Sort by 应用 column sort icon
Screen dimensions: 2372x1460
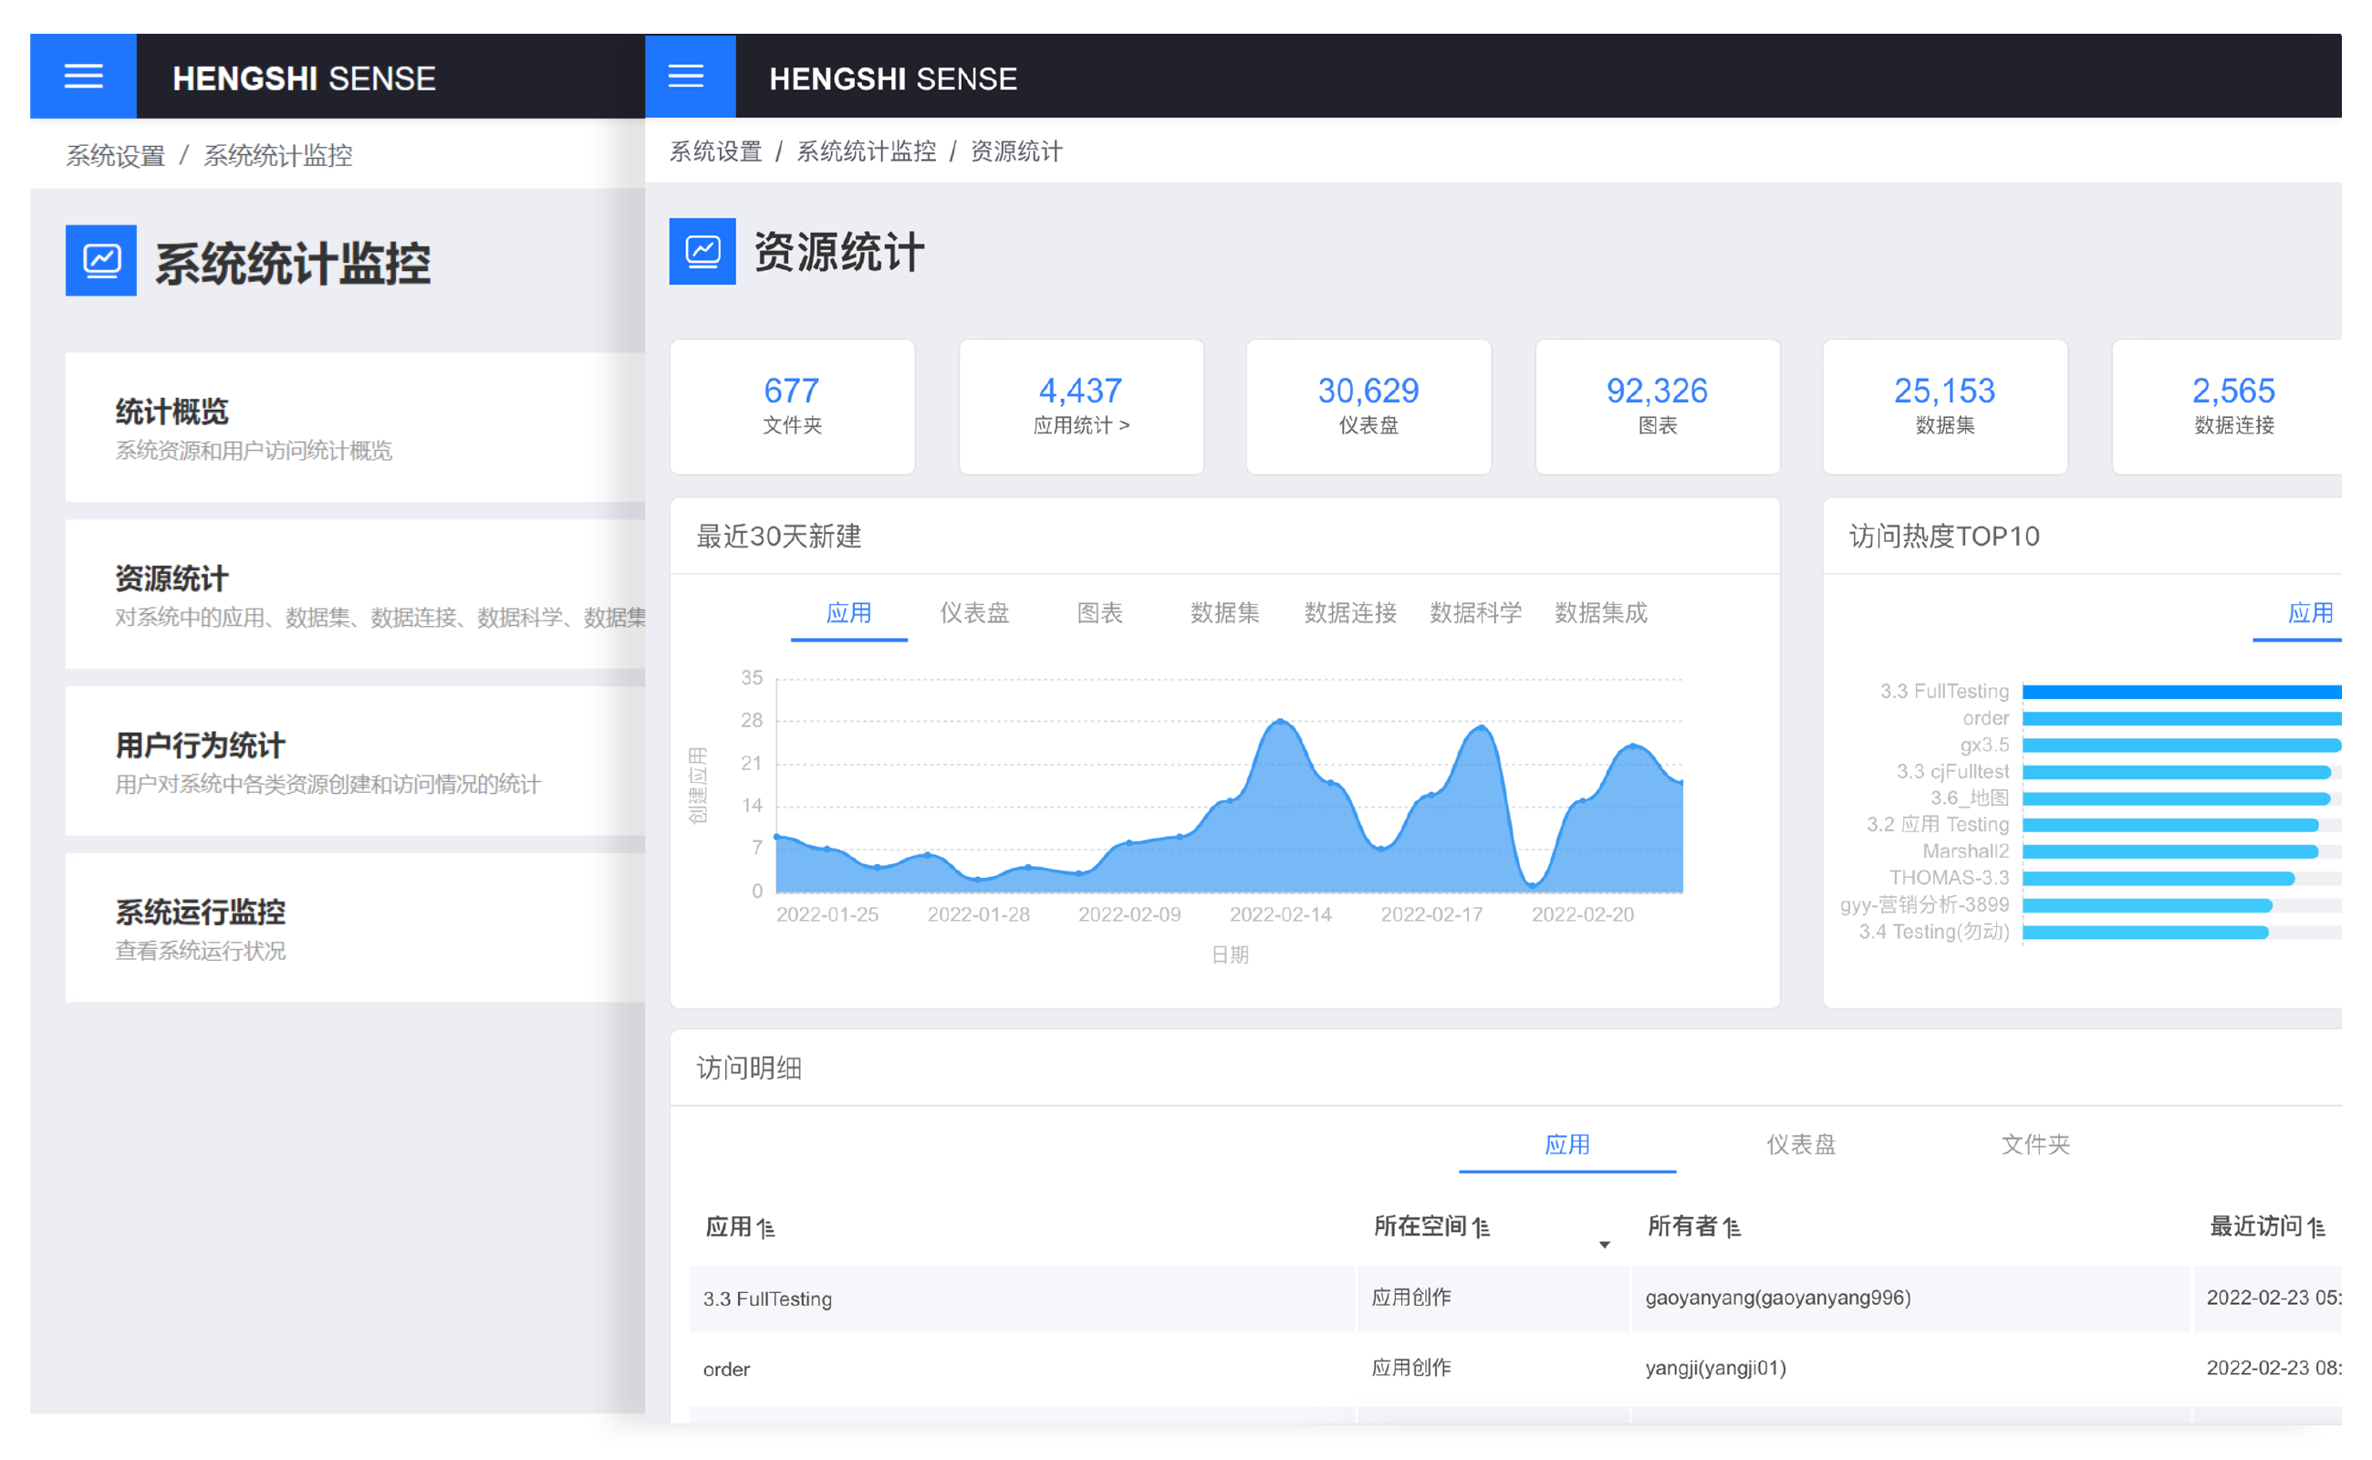[765, 1228]
